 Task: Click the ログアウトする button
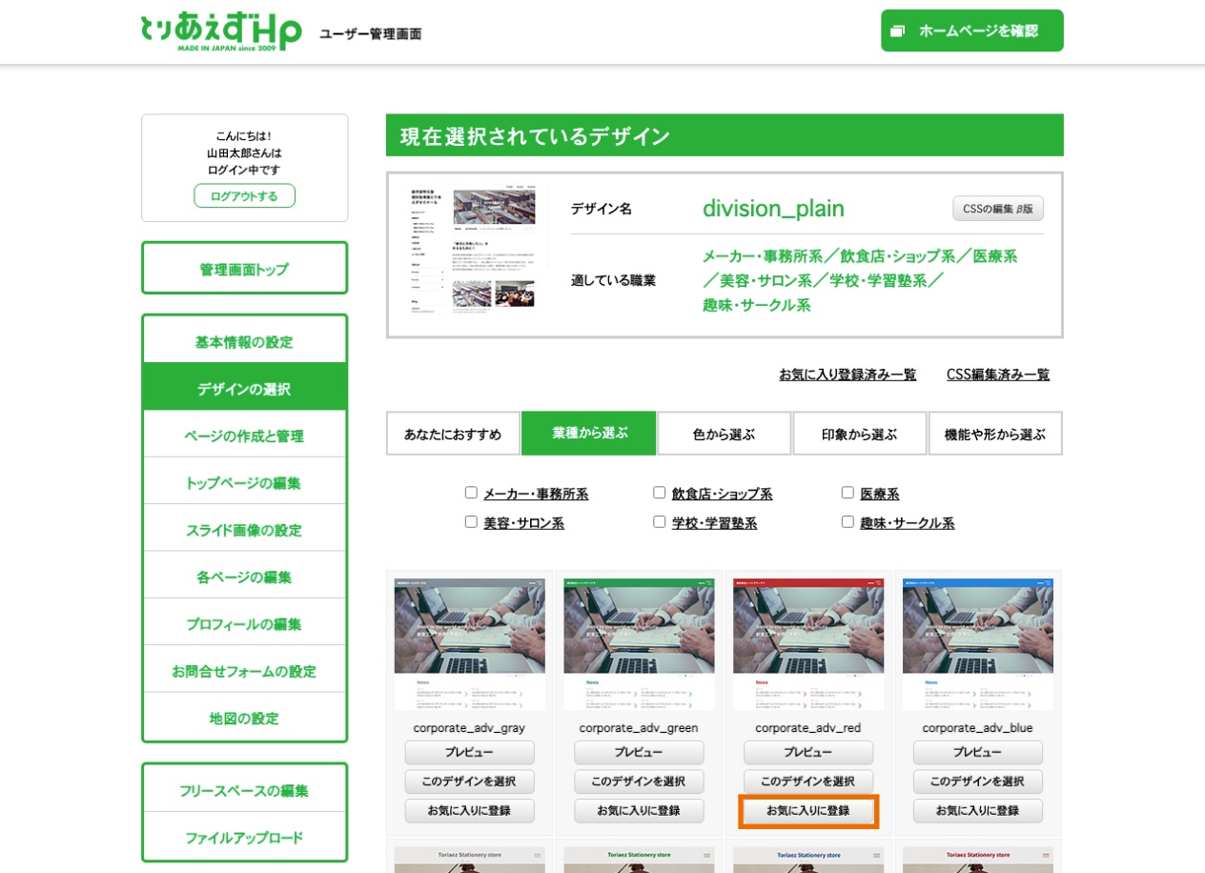pos(244,194)
